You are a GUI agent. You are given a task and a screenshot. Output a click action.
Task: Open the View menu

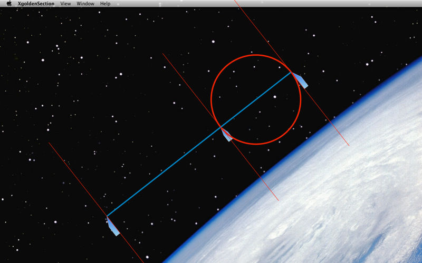65,4
